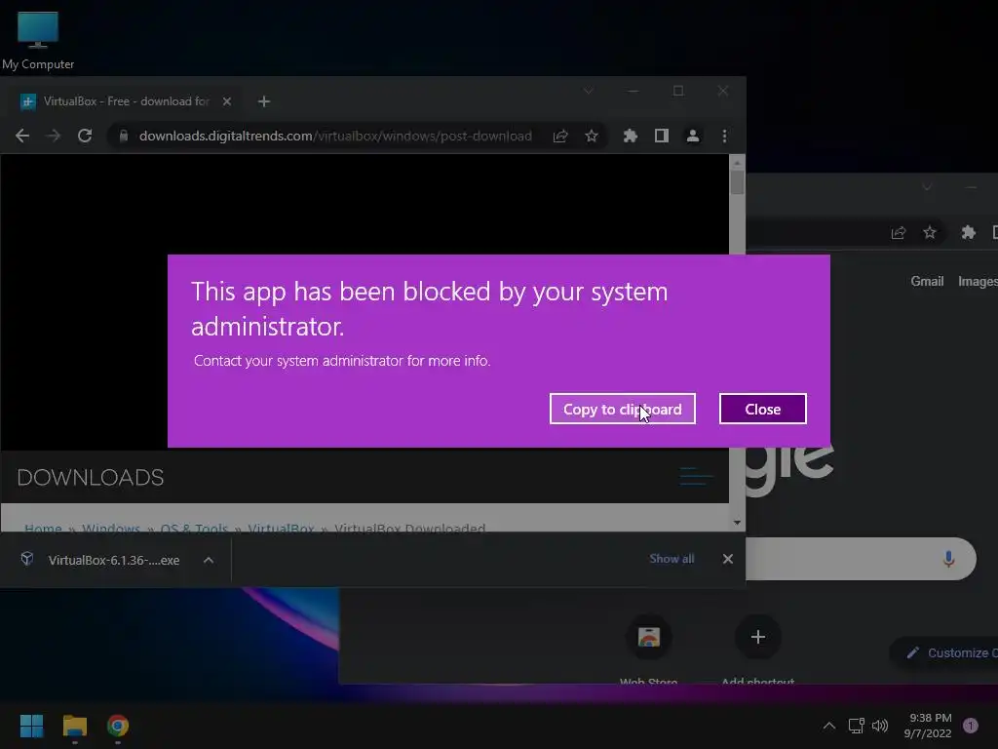This screenshot has width=998, height=749.
Task: Start voice search in Google window
Action: 948,559
